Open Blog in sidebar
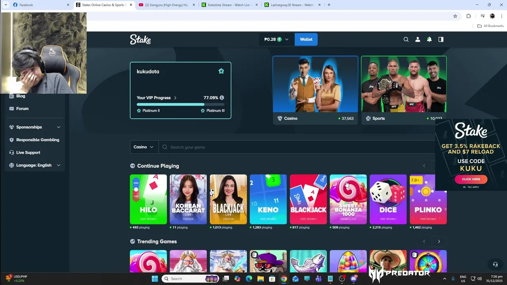Screen dimensions: 507x285 pos(21,96)
